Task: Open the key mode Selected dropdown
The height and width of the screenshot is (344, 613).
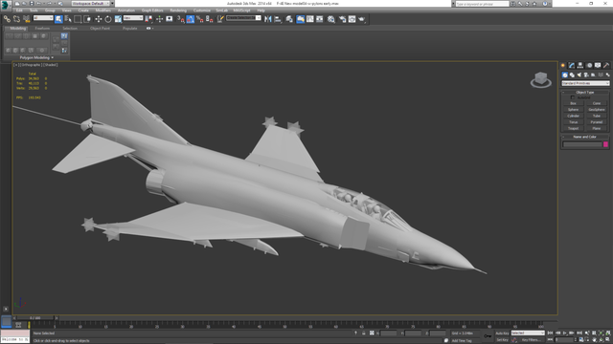Action: tap(528, 333)
